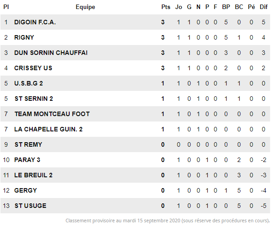Click the Pts column header
This screenshot has height=225, width=271.
pos(166,7)
